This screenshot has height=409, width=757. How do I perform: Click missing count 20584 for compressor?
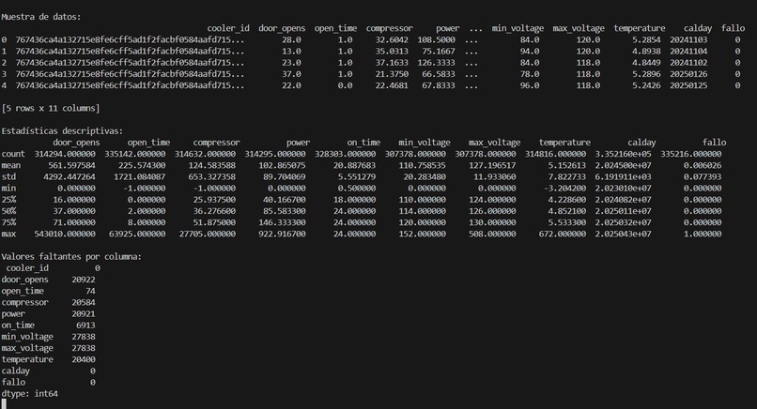pyautogui.click(x=84, y=302)
